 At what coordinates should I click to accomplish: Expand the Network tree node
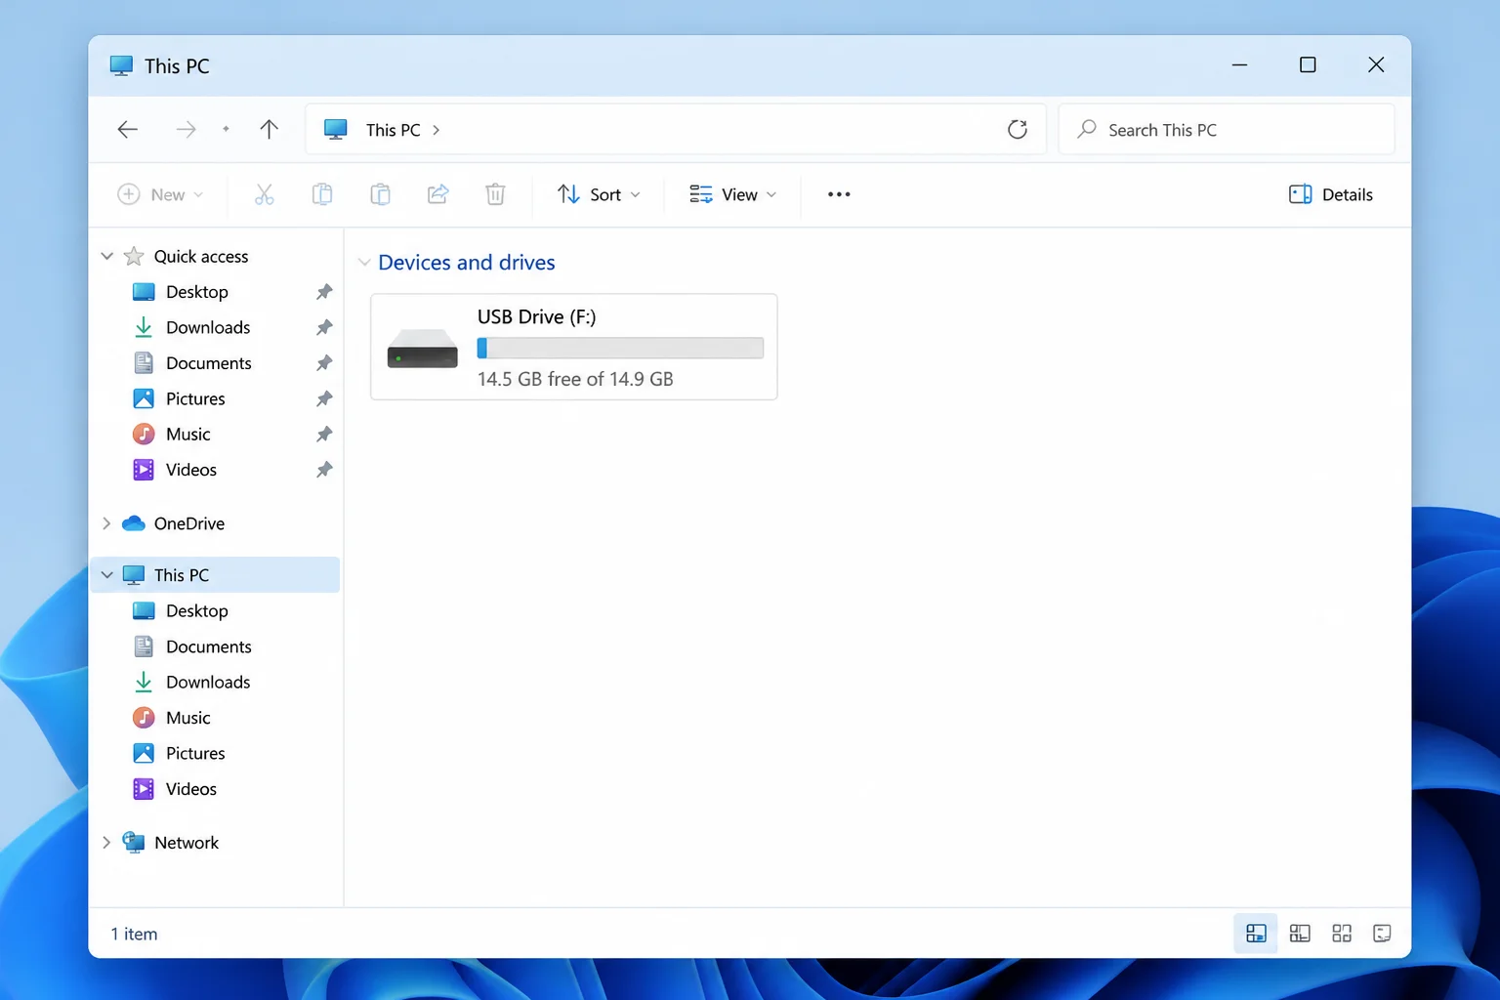106,842
